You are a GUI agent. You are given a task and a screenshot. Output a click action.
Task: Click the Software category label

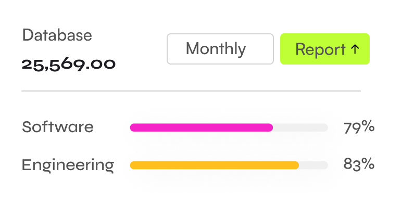pos(58,127)
